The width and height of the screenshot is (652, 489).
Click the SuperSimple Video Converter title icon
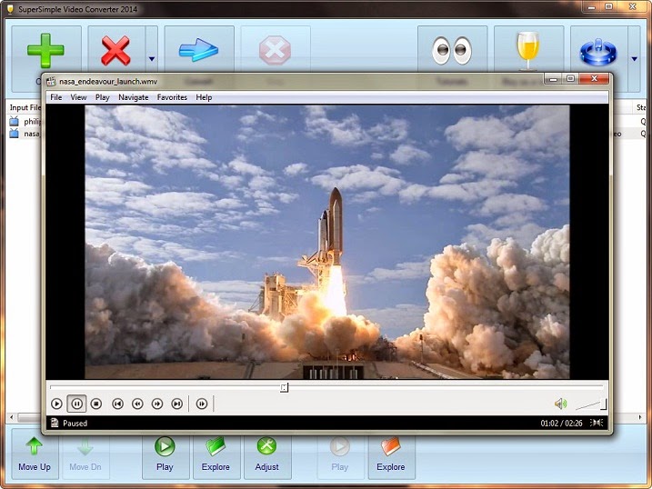(10, 9)
